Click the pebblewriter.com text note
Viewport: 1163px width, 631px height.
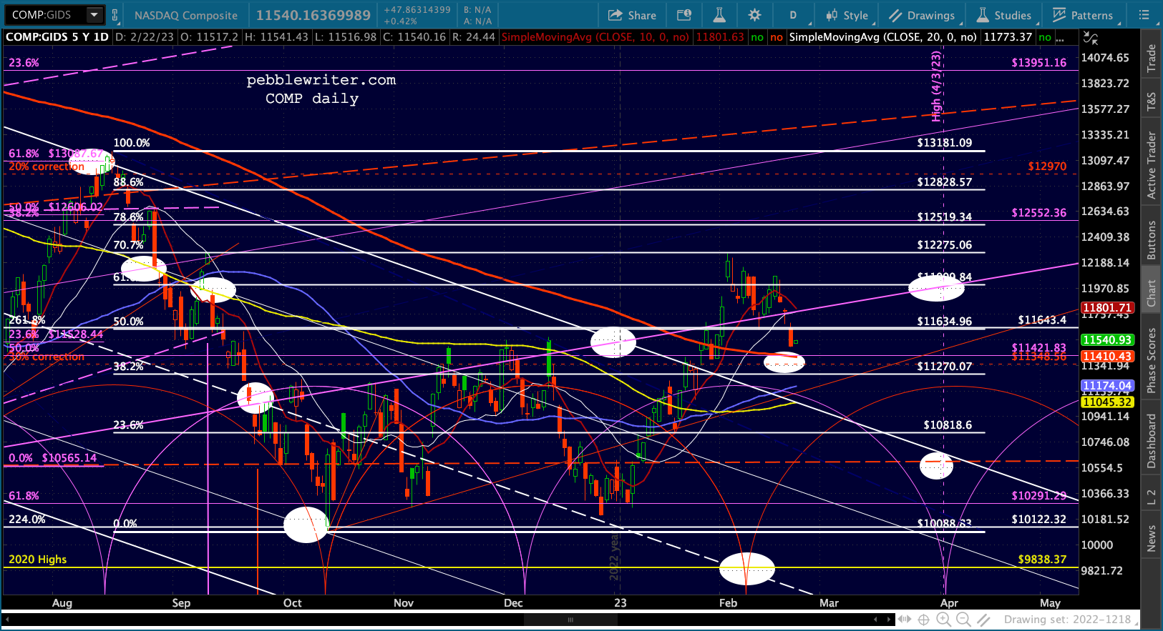pyautogui.click(x=321, y=80)
